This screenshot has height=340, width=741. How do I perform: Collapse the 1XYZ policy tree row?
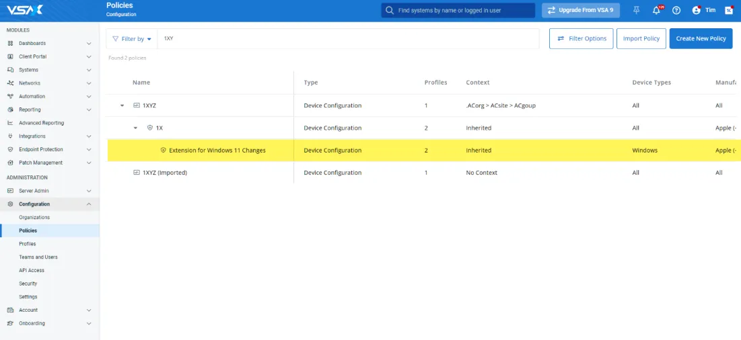(122, 105)
